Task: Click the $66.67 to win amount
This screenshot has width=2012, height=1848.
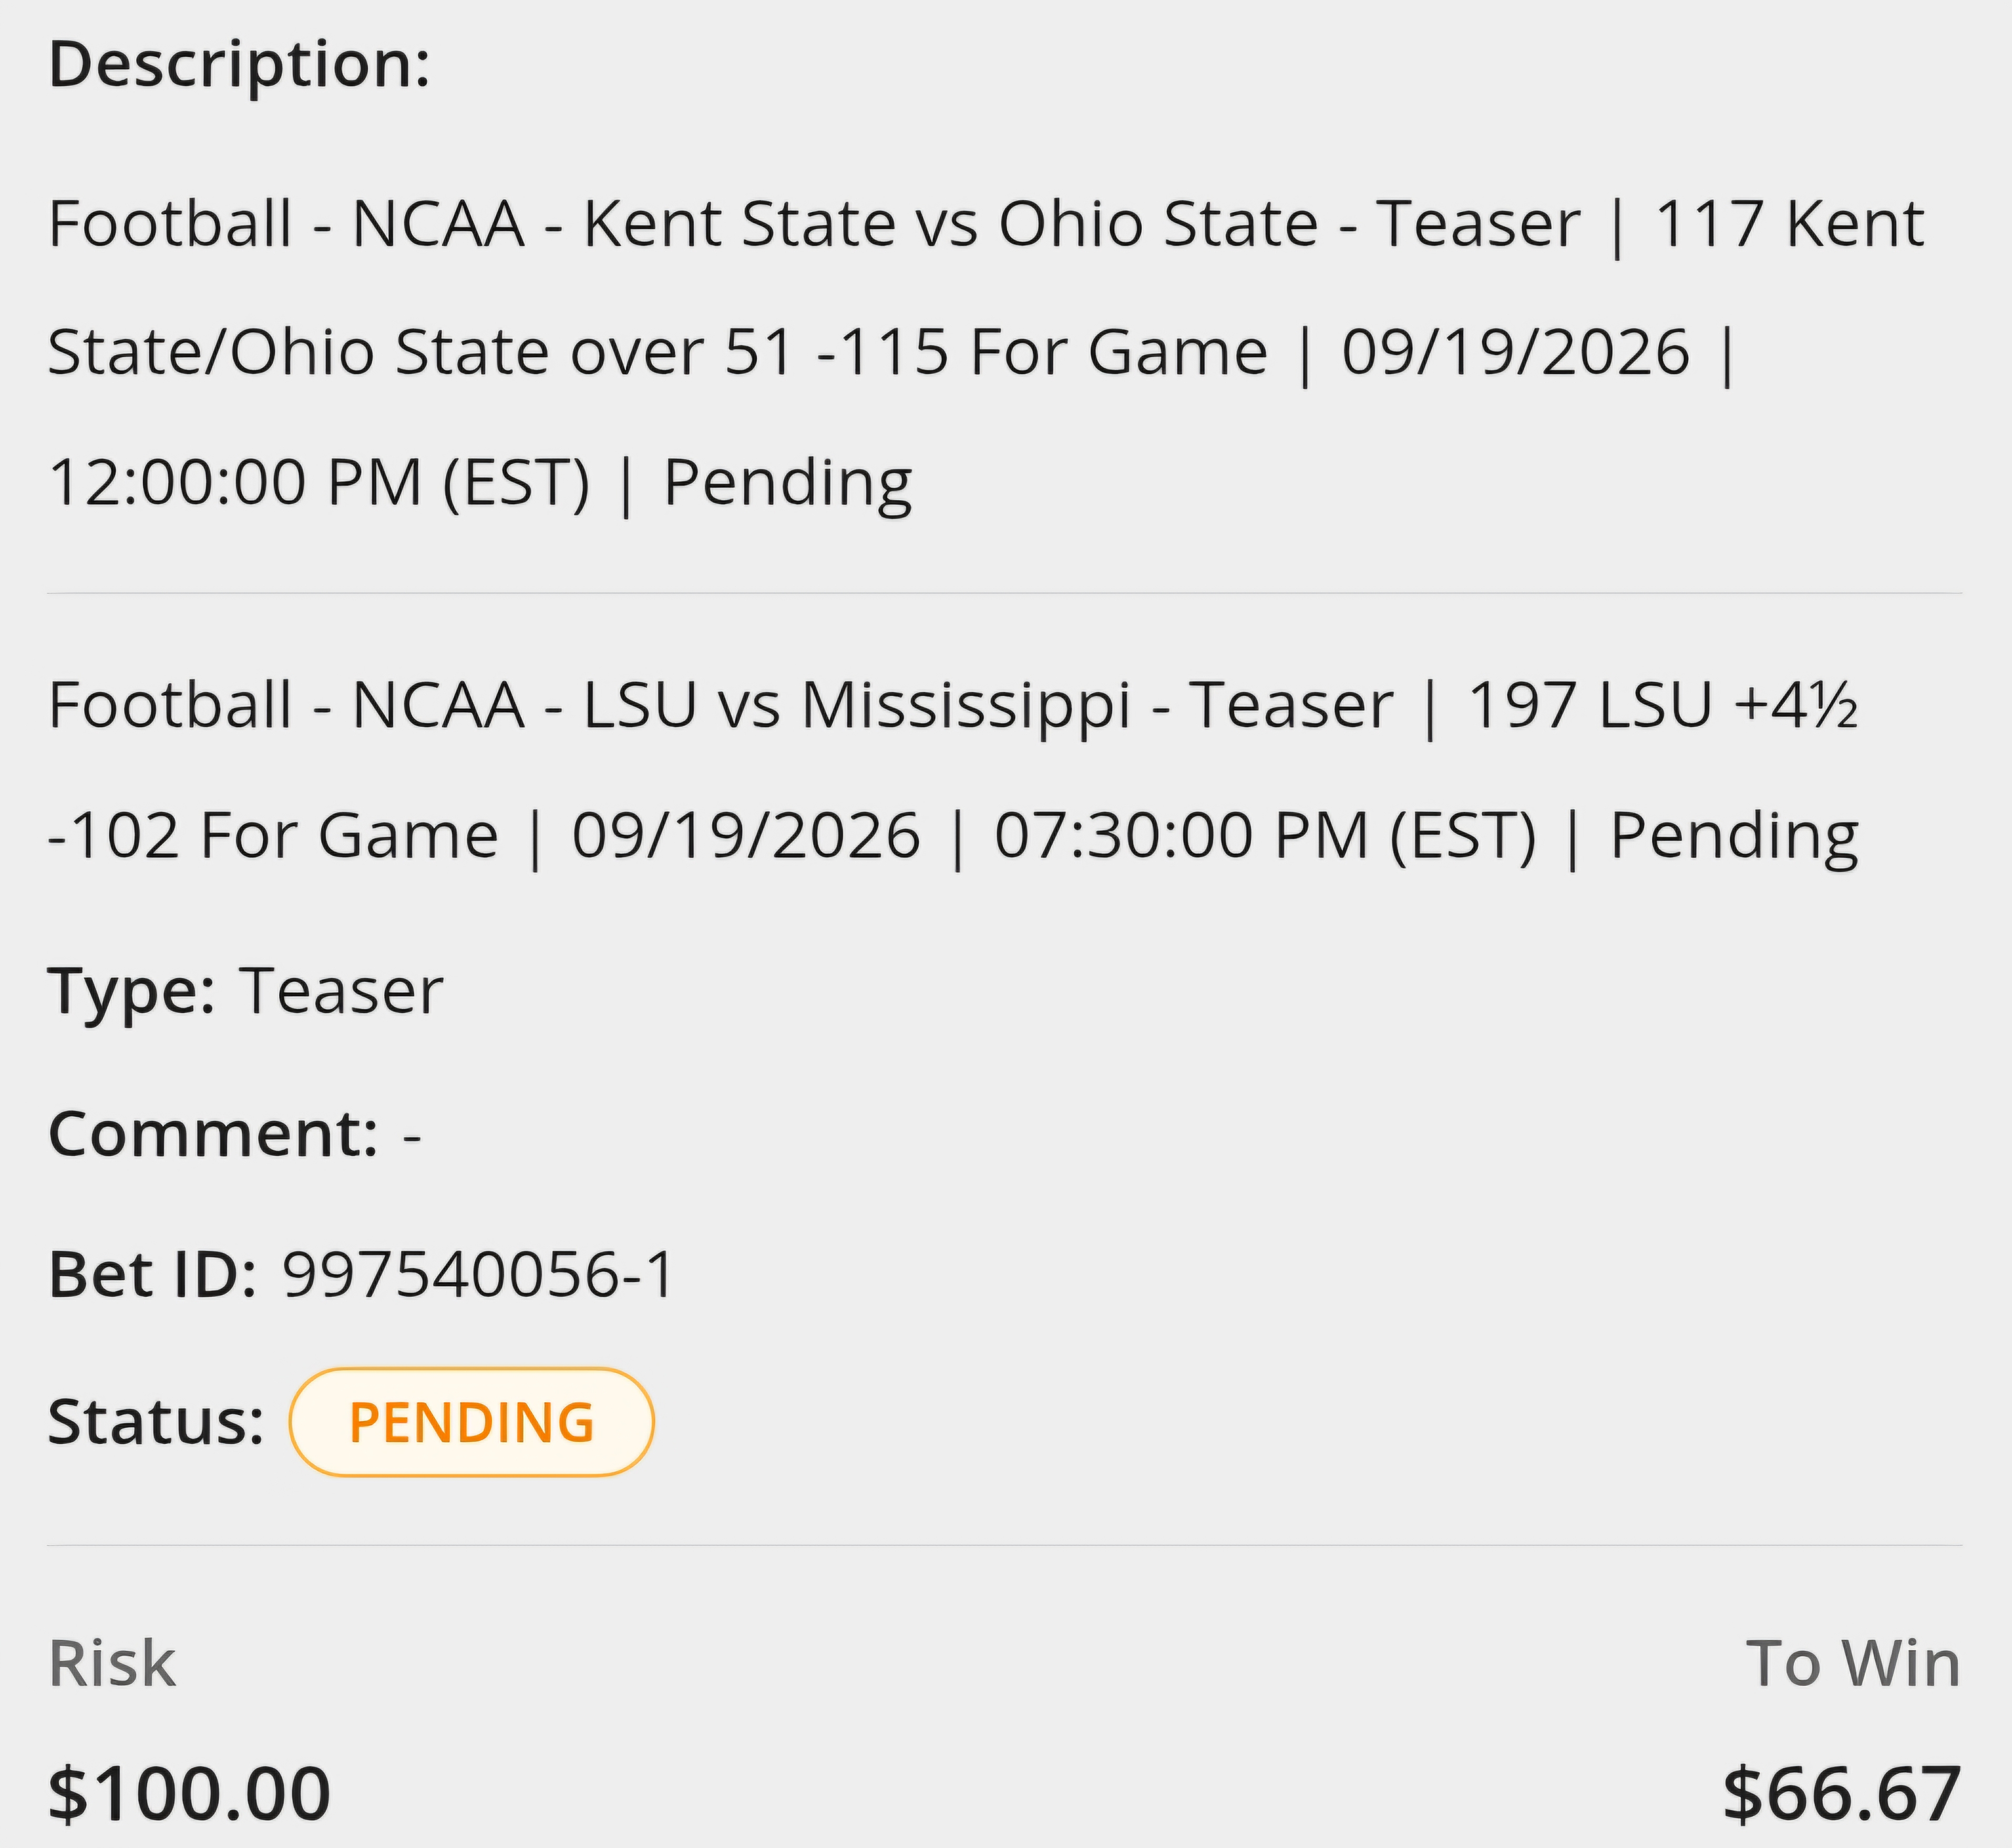Action: [1842, 1793]
